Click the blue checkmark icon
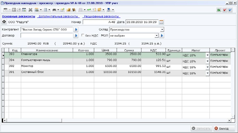This screenshot has height=133, width=238. [x=230, y=10]
